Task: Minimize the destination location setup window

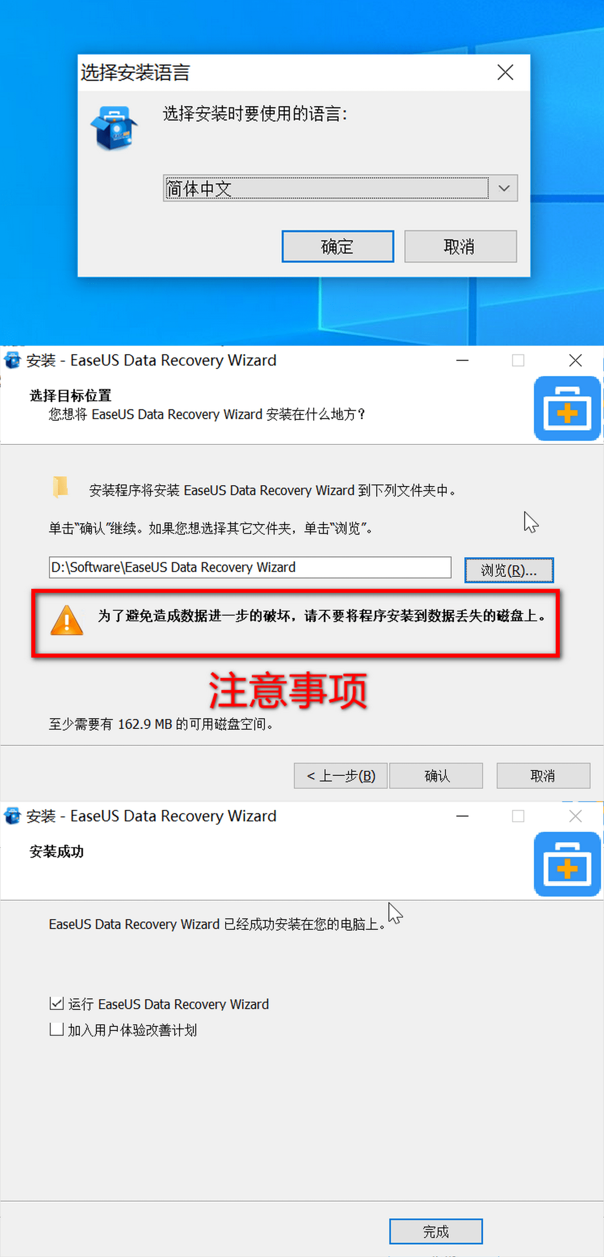Action: click(462, 361)
